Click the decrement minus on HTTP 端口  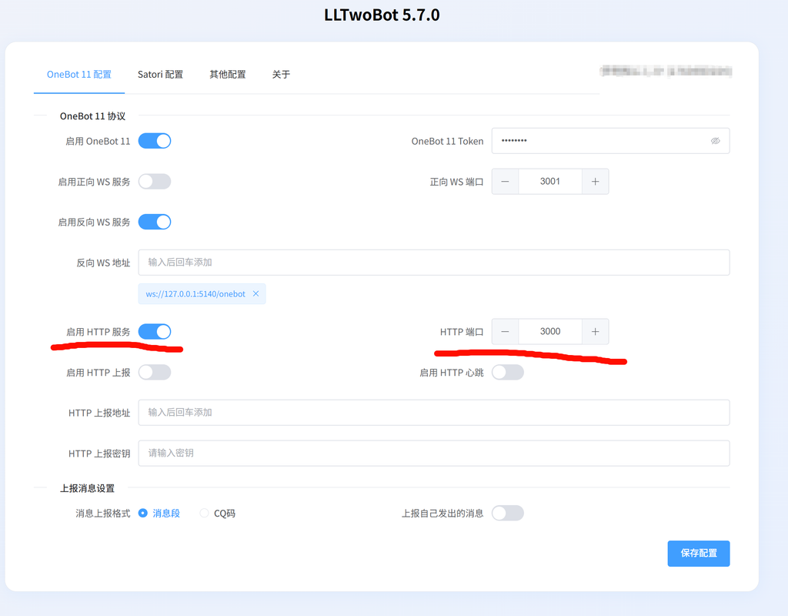point(506,331)
